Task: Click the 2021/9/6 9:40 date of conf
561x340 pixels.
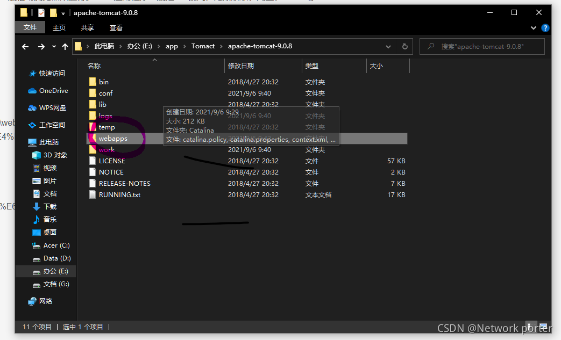Action: [250, 93]
